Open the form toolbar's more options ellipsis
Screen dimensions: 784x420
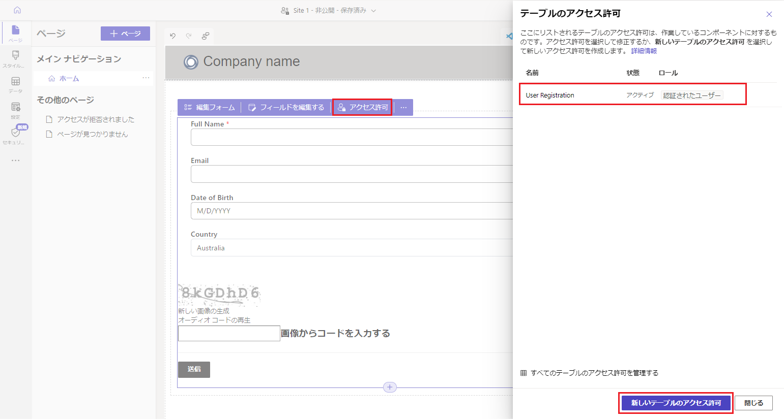pyautogui.click(x=403, y=108)
